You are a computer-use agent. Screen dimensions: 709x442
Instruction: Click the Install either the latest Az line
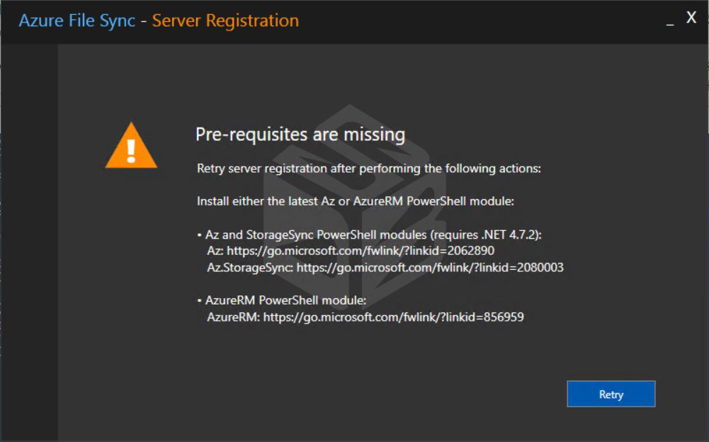click(x=356, y=201)
